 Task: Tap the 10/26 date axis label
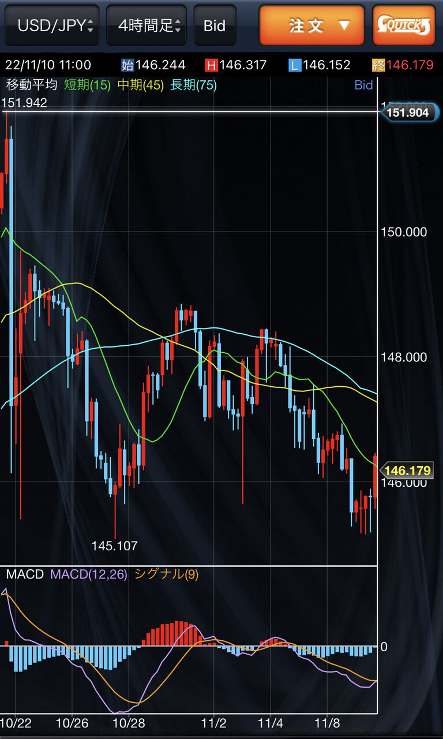coord(72,723)
